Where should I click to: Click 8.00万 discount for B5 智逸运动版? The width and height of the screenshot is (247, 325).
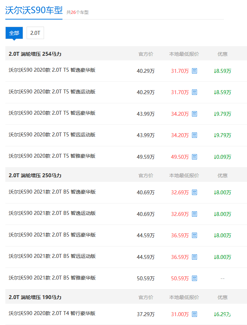point(223,214)
